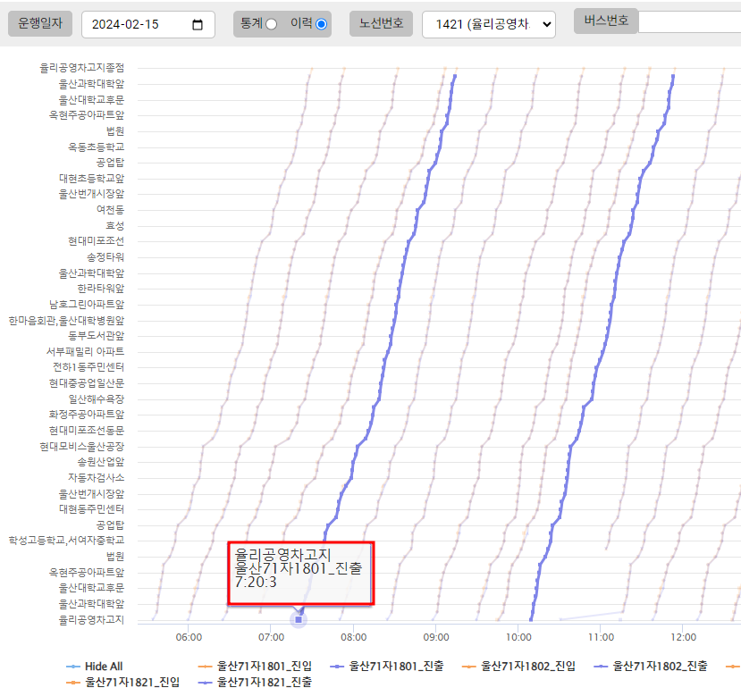Click the 버스번호 label

pyautogui.click(x=605, y=21)
